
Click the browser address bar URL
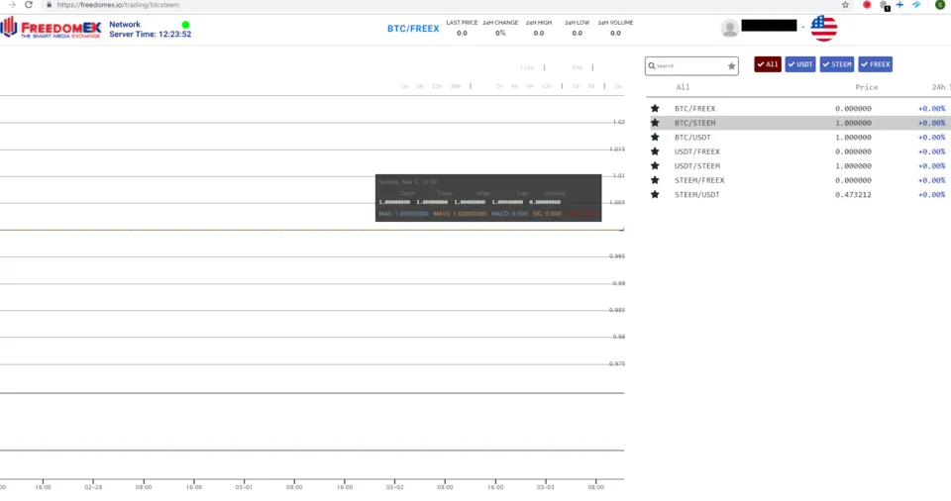pos(118,4)
